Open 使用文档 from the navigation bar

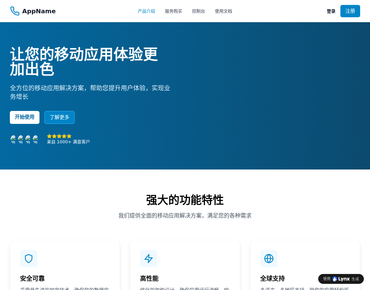tap(224, 11)
